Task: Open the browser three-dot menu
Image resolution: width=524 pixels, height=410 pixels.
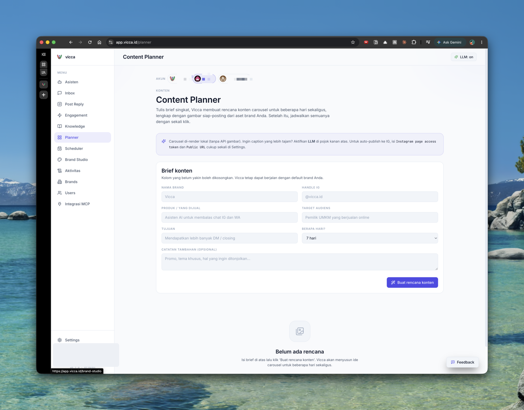Action: [x=481, y=42]
